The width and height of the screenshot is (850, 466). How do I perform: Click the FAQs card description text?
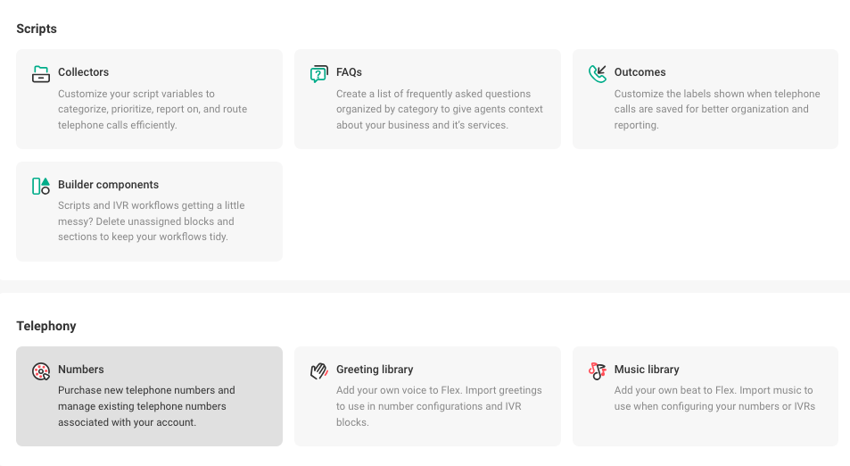439,109
